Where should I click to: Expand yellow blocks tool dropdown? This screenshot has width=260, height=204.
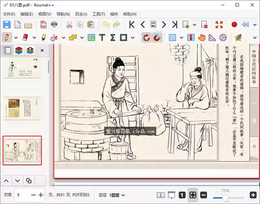click(x=82, y=38)
